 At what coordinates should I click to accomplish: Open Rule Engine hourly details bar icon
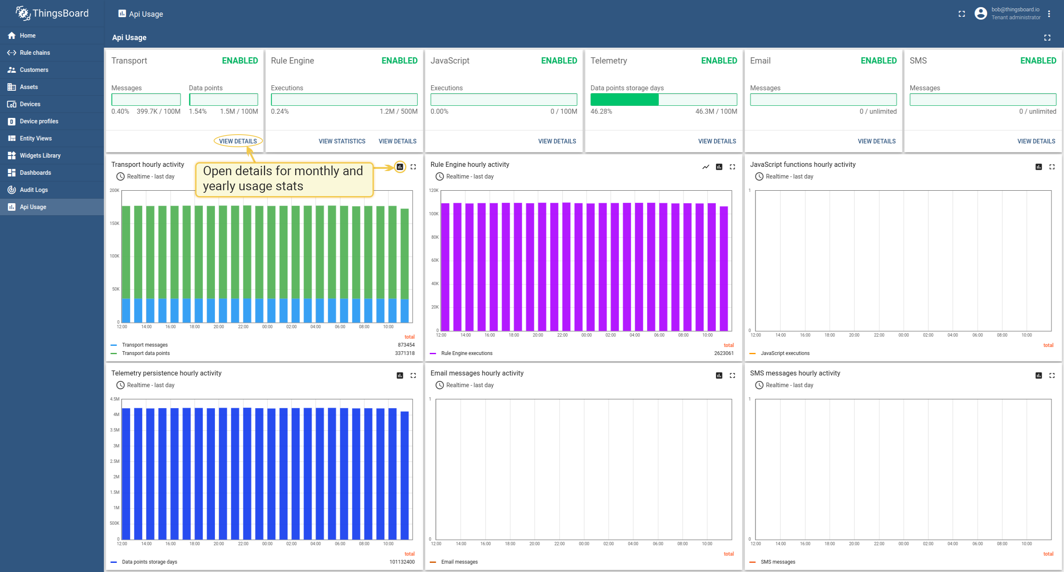[719, 167]
